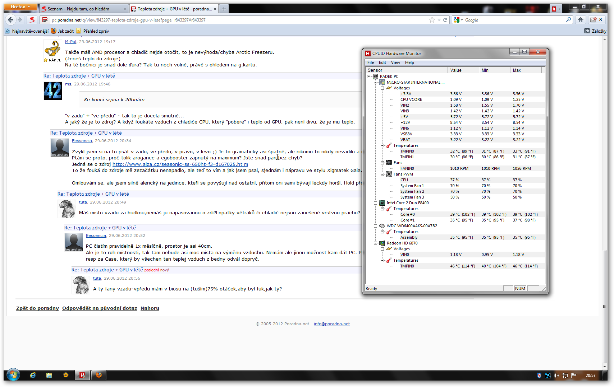Image resolution: width=614 pixels, height=387 pixels.
Task: Click the Zpět do poradny link
Action: click(37, 308)
